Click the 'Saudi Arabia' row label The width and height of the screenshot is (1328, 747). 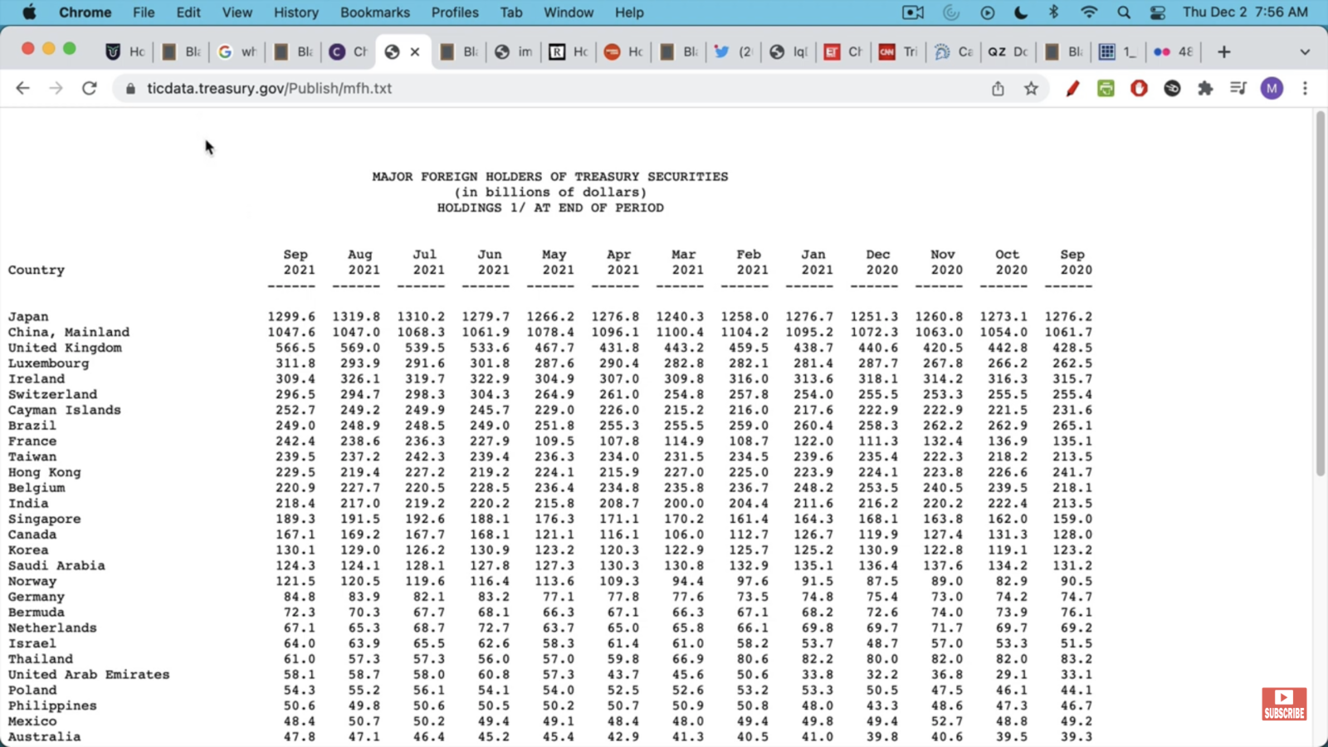coord(56,566)
